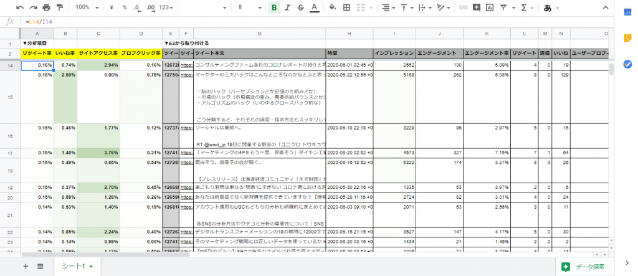Viewport: 638px width, 276px height.
Task: Toggle strikethrough formatting
Action: pos(300,7)
